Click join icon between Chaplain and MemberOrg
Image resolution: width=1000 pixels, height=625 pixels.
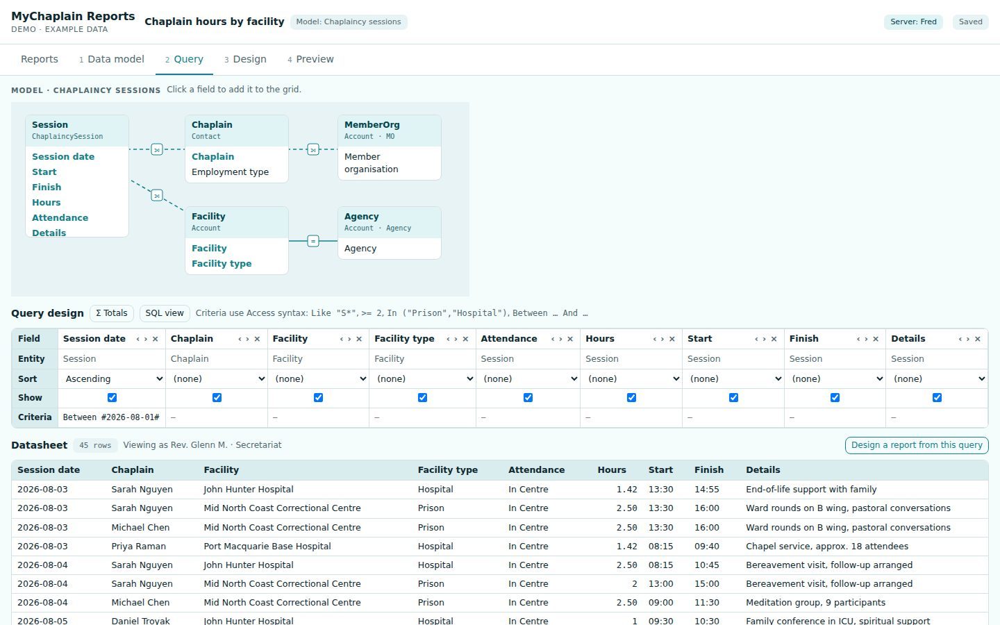click(313, 149)
